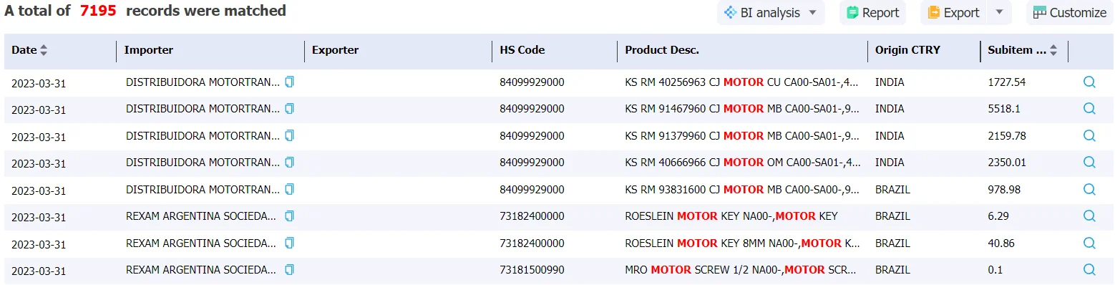The height and width of the screenshot is (285, 1115).
Task: Select product text KS RM 93831600 CJ MOTOR
Action: pyautogui.click(x=694, y=190)
